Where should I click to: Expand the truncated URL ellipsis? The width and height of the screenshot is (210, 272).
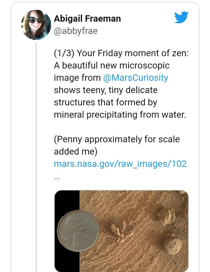click(x=57, y=177)
